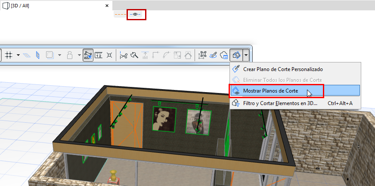
Task: Click the bounding box selection icon
Action: [x=202, y=55]
